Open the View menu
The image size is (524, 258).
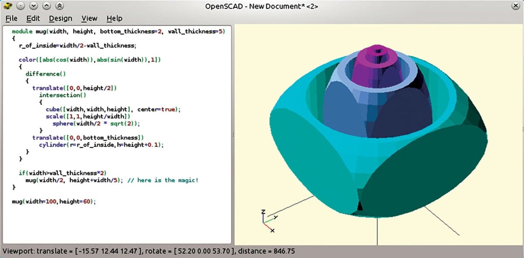(89, 18)
